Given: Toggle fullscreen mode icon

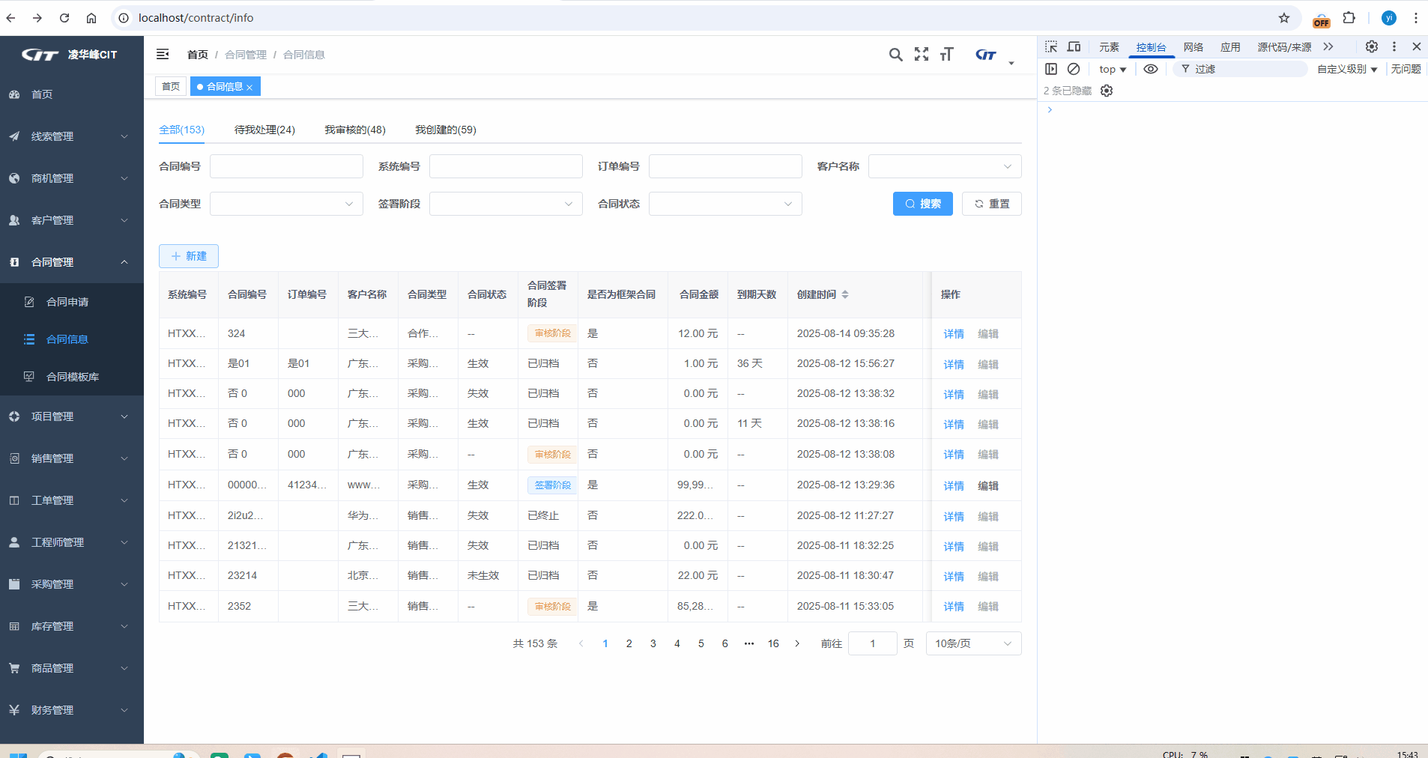Looking at the screenshot, I should click(922, 54).
